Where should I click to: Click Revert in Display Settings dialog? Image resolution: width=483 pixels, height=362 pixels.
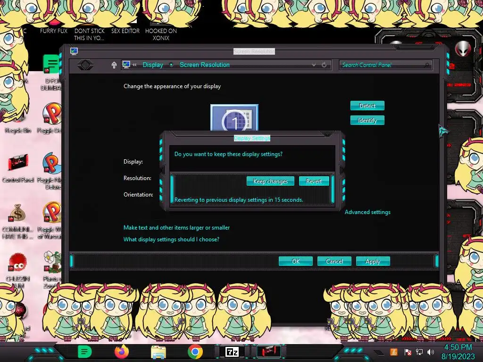click(314, 181)
